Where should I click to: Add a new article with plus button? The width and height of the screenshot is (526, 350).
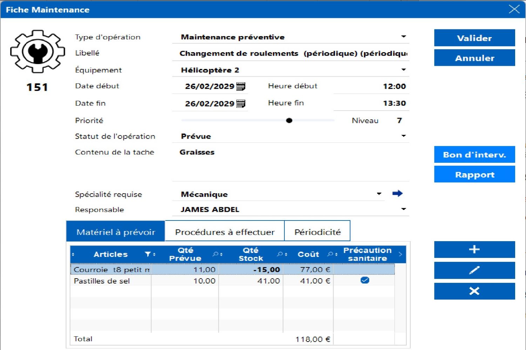474,250
